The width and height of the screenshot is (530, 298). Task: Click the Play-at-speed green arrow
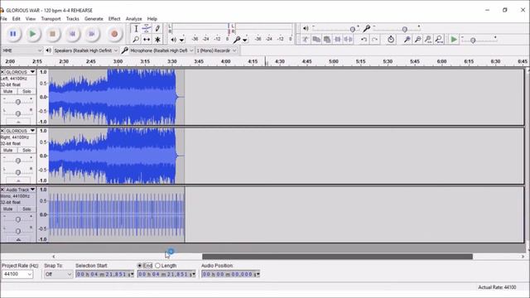454,40
